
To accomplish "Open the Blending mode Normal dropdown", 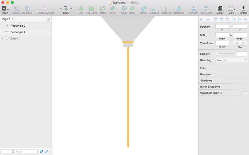I will point(231,60).
